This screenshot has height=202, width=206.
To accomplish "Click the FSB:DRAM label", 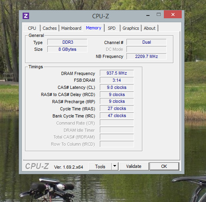I will [x=84, y=80].
